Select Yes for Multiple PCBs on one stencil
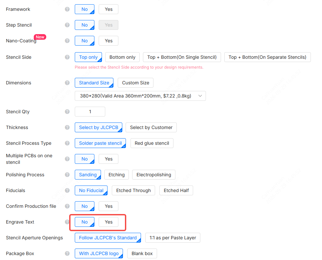322x260 pixels. coord(109,159)
